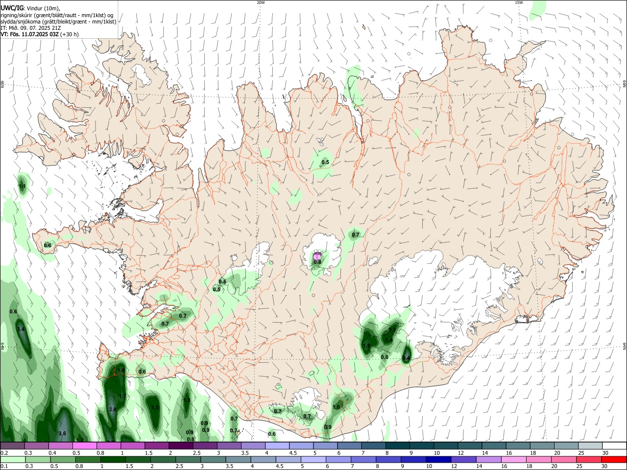
Task: Click the violet 12–14 rain legend swatch
Action: [x=463, y=460]
